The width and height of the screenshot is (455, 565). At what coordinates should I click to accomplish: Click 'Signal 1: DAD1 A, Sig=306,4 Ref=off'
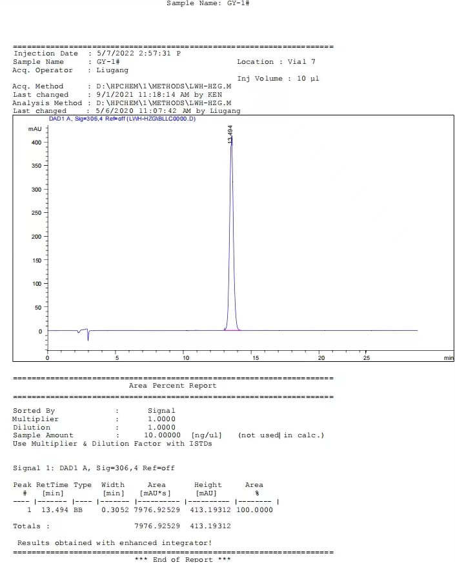[94, 468]
